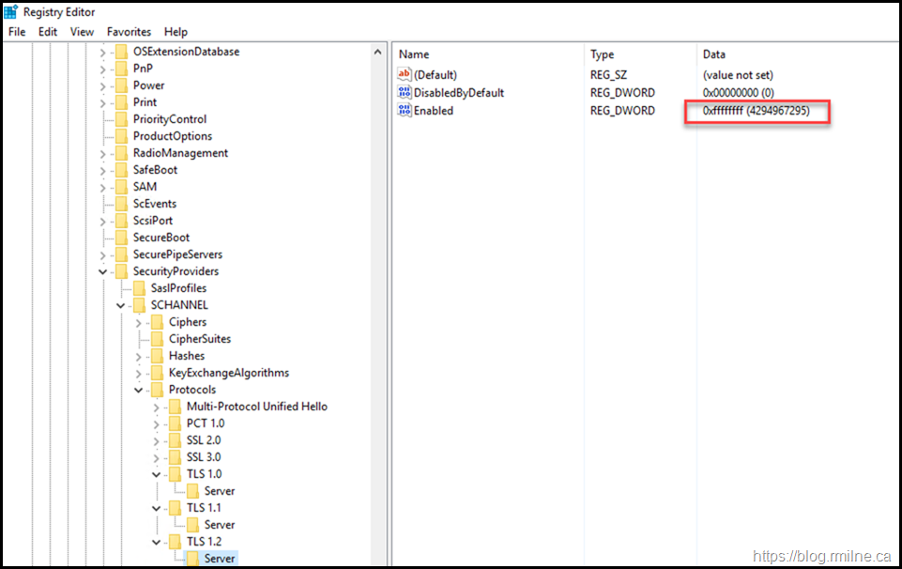902x569 pixels.
Task: Click the Data column header
Action: pyautogui.click(x=714, y=54)
